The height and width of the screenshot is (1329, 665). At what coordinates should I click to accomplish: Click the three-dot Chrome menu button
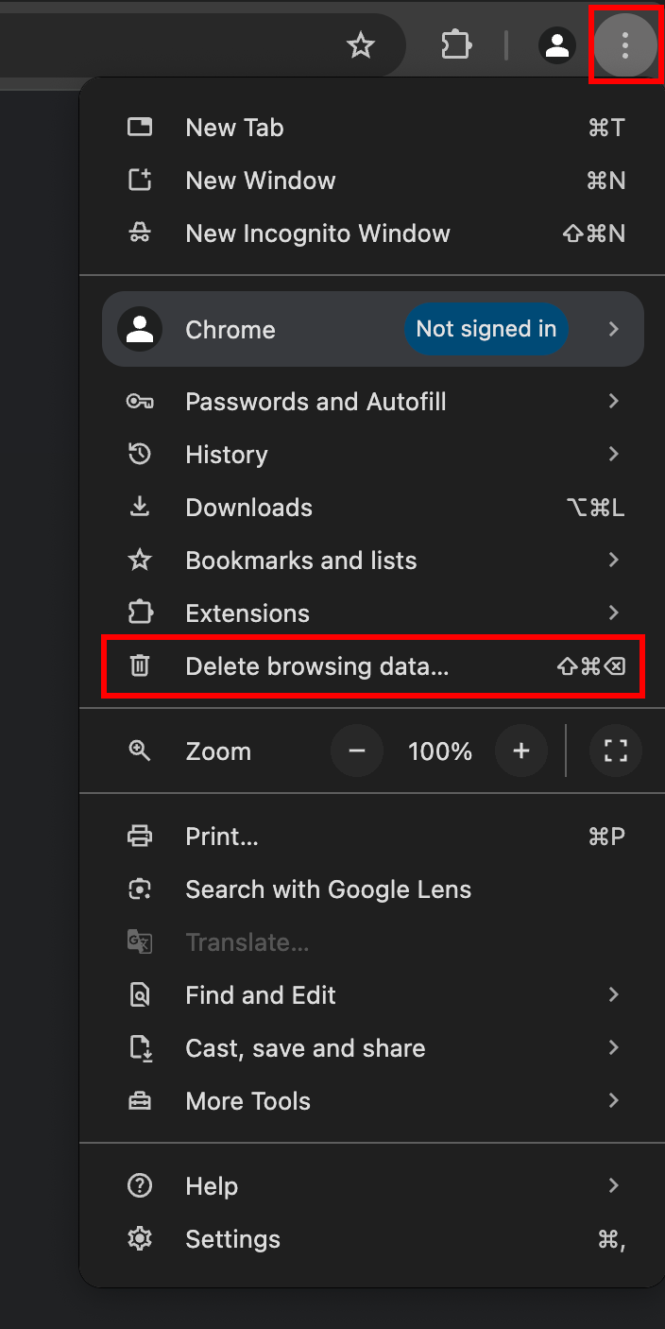[624, 45]
